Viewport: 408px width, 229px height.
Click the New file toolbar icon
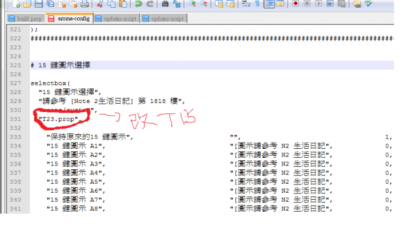point(16,4)
